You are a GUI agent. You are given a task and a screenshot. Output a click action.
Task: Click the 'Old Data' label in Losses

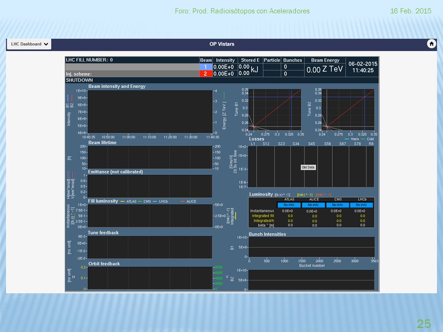point(308,167)
